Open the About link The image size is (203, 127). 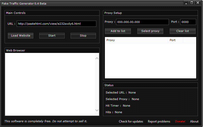click(194, 121)
